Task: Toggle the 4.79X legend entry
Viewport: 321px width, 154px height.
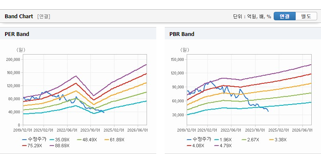Action: (x=223, y=146)
